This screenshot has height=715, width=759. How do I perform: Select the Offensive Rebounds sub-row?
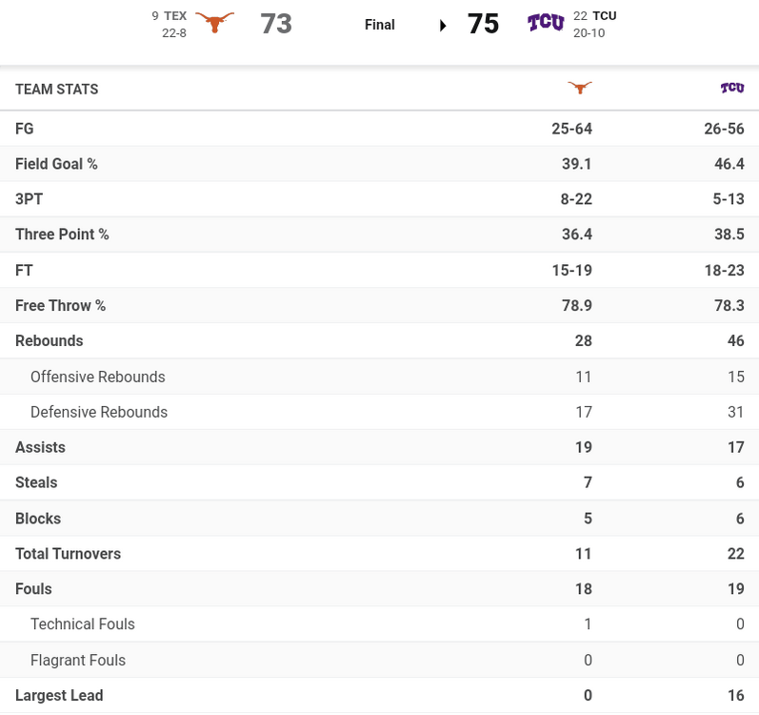pyautogui.click(x=98, y=377)
